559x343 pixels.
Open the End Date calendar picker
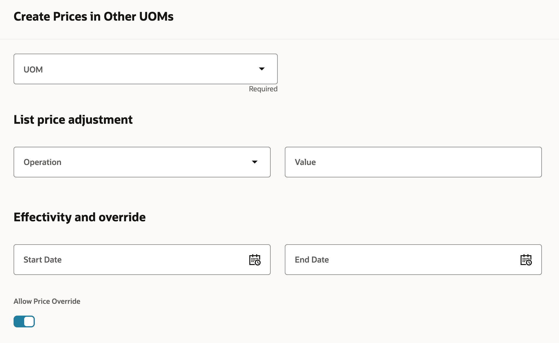click(526, 260)
